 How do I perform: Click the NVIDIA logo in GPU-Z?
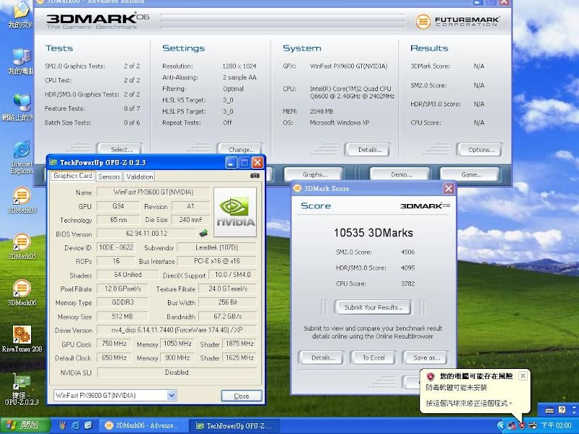(x=235, y=212)
